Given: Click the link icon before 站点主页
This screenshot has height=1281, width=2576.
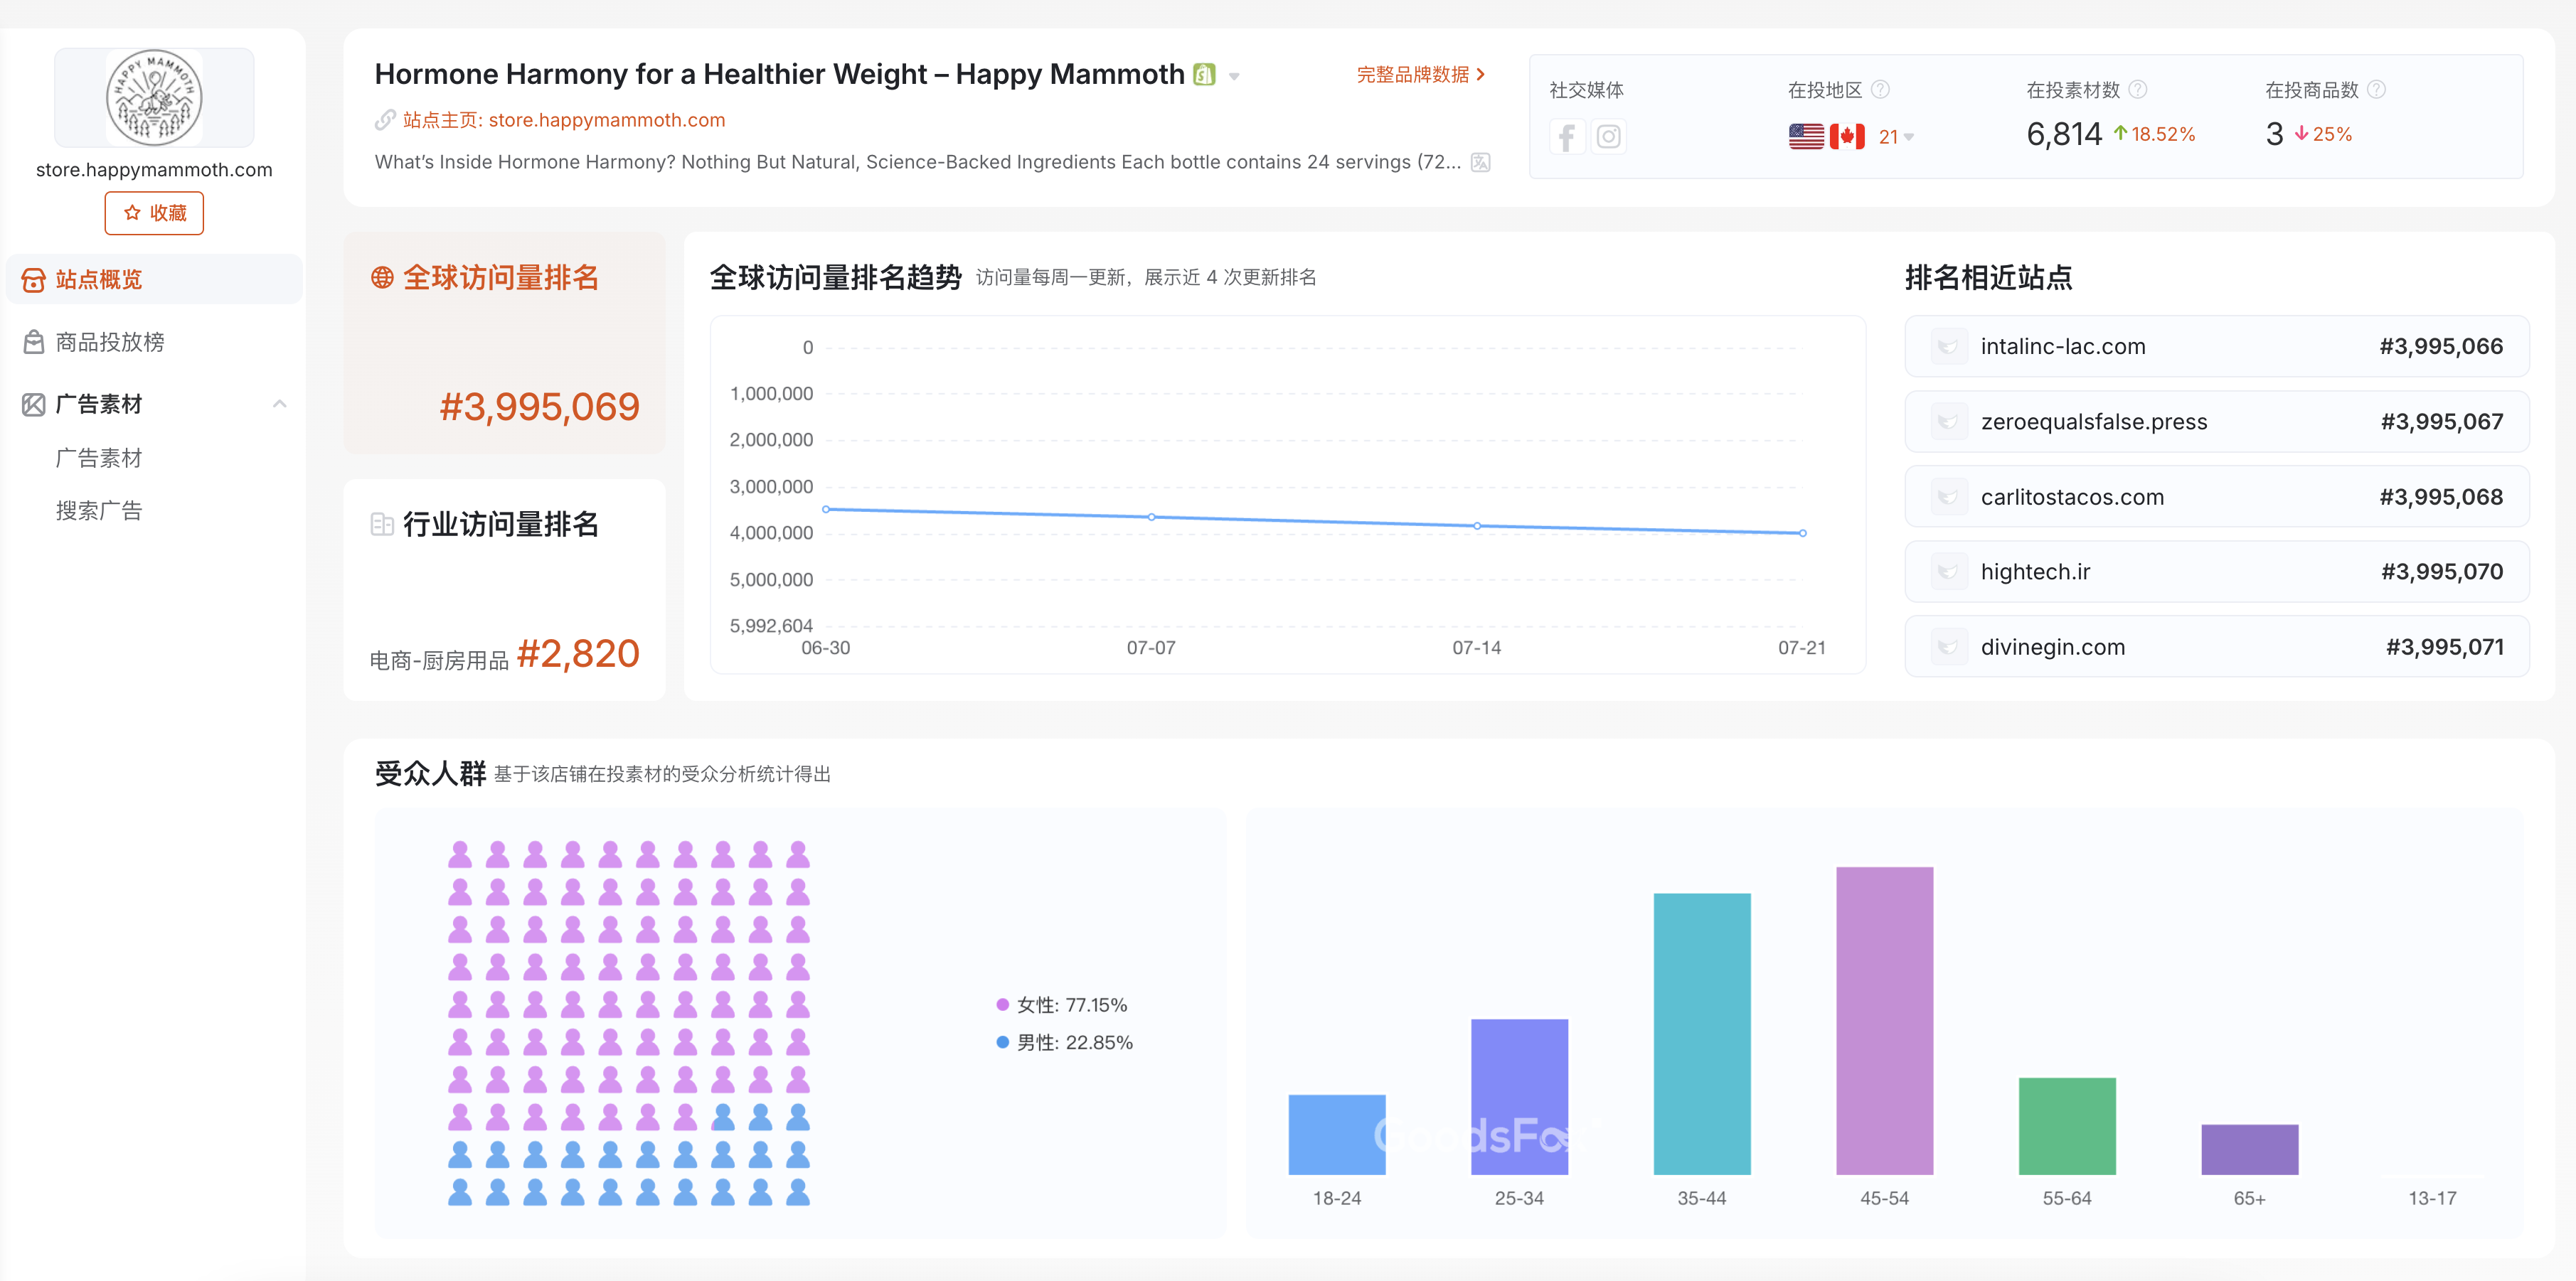Looking at the screenshot, I should 383,120.
